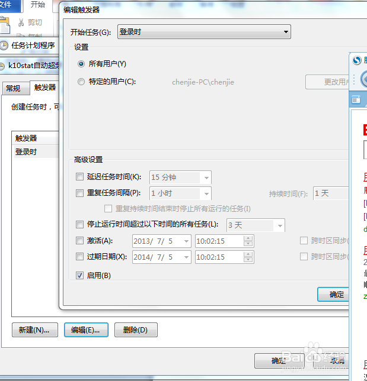
Task: Click the Paste clipboard icon
Action: pos(5,25)
